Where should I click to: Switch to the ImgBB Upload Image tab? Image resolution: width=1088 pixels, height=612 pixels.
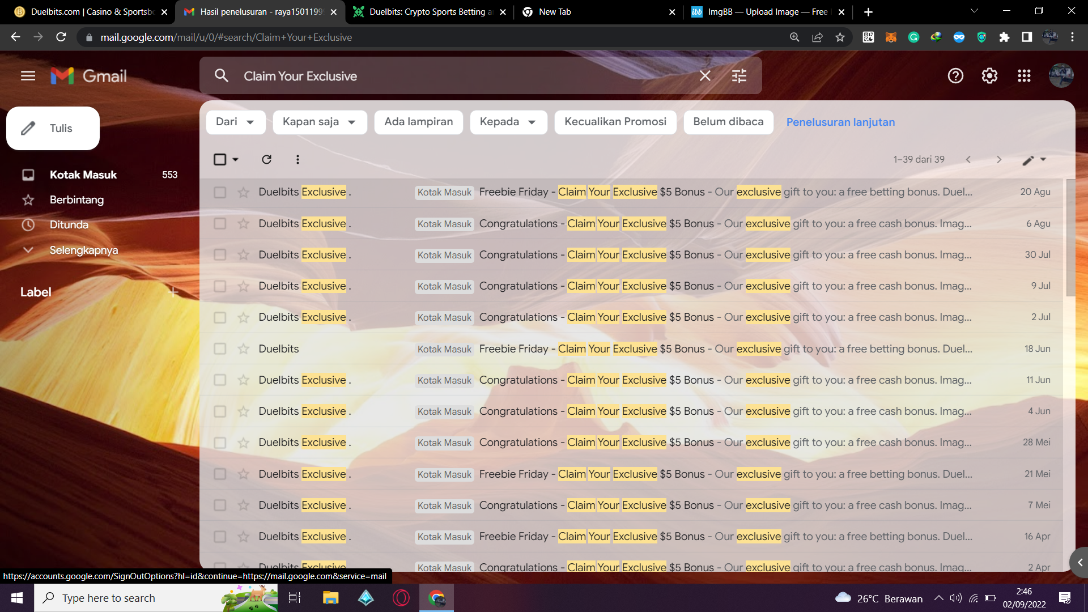click(768, 12)
